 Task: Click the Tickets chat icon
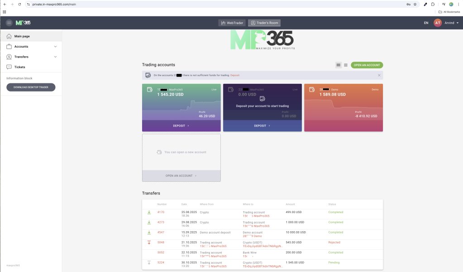click(x=9, y=67)
